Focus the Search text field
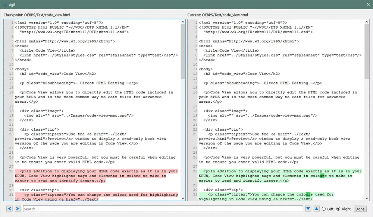 click(163, 209)
